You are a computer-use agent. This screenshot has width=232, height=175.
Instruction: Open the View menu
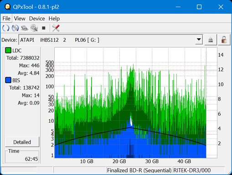pyautogui.click(x=20, y=19)
